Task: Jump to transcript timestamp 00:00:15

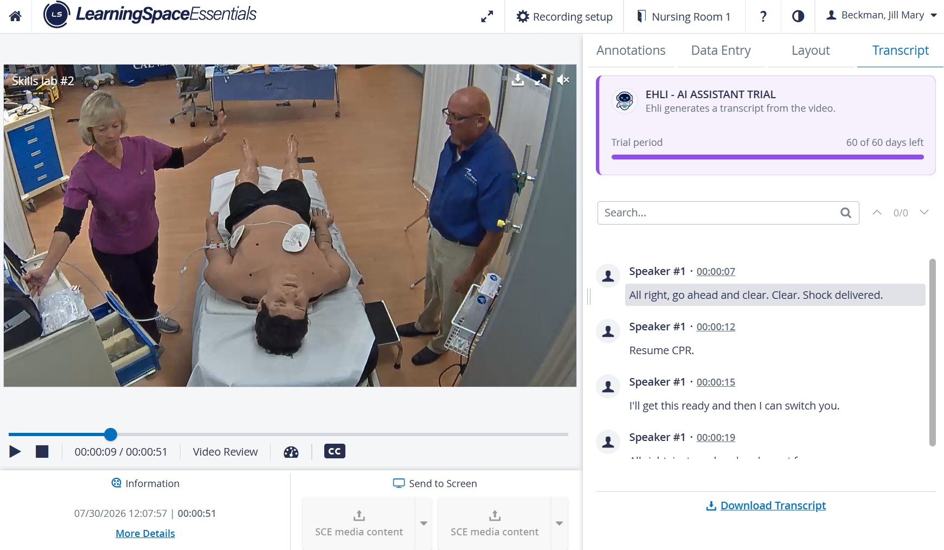Action: tap(716, 382)
